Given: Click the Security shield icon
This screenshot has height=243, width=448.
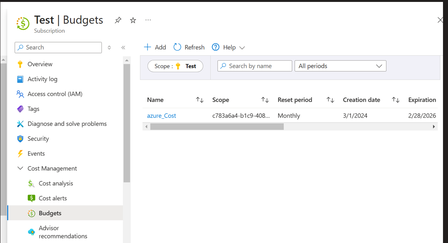Looking at the screenshot, I should [20, 139].
